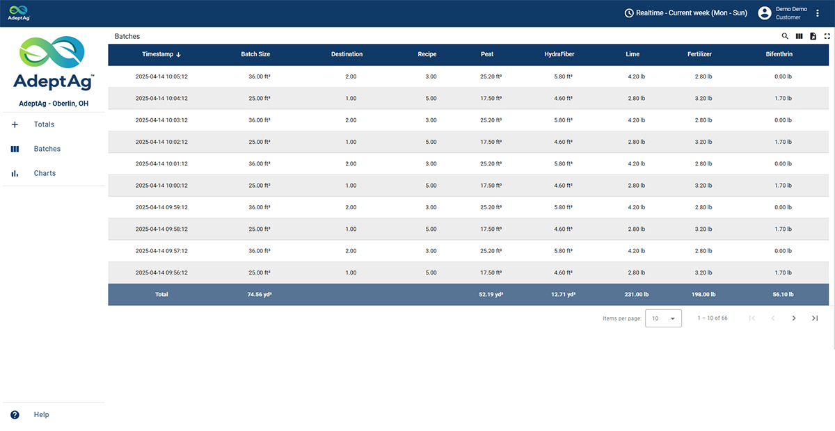Screen dimensions: 835x431
Task: Expand table with the fullscreen icon
Action: tap(827, 36)
